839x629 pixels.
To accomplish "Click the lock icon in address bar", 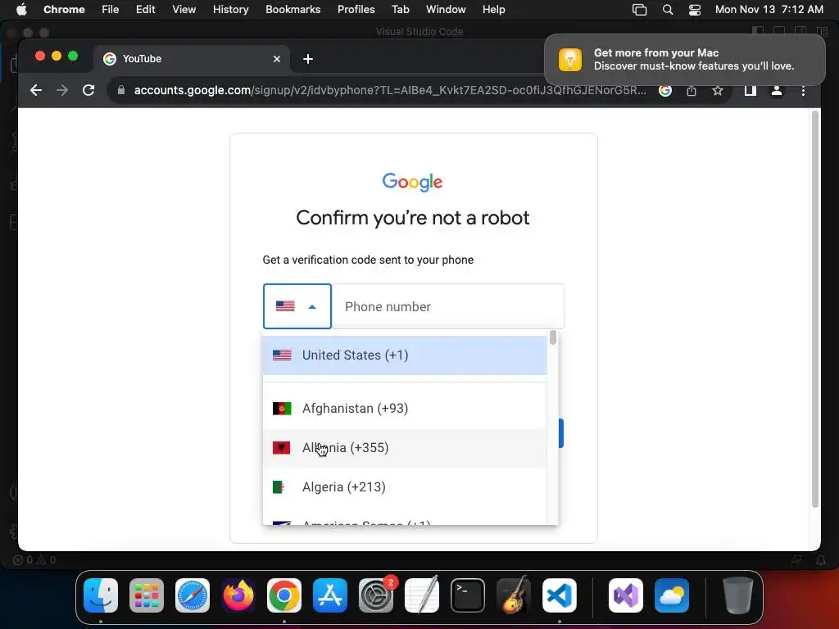I will 121,90.
